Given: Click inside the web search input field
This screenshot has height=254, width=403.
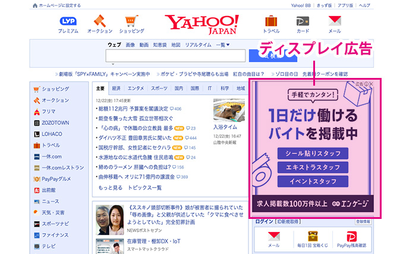Looking at the screenshot, I should 175,55.
